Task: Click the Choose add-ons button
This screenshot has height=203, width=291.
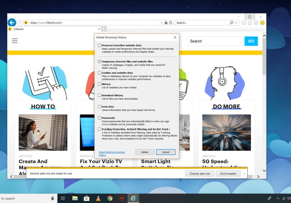Action: 200,174
